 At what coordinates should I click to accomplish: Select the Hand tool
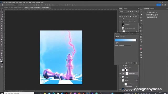pos(2,53)
